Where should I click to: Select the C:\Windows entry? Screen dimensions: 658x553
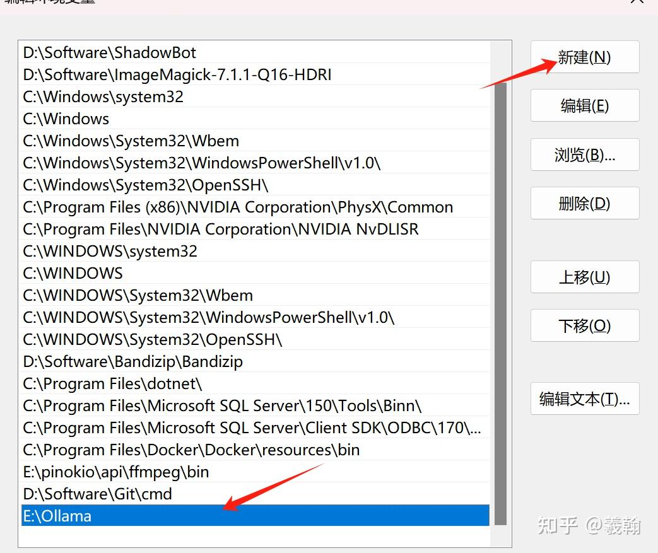[255, 119]
